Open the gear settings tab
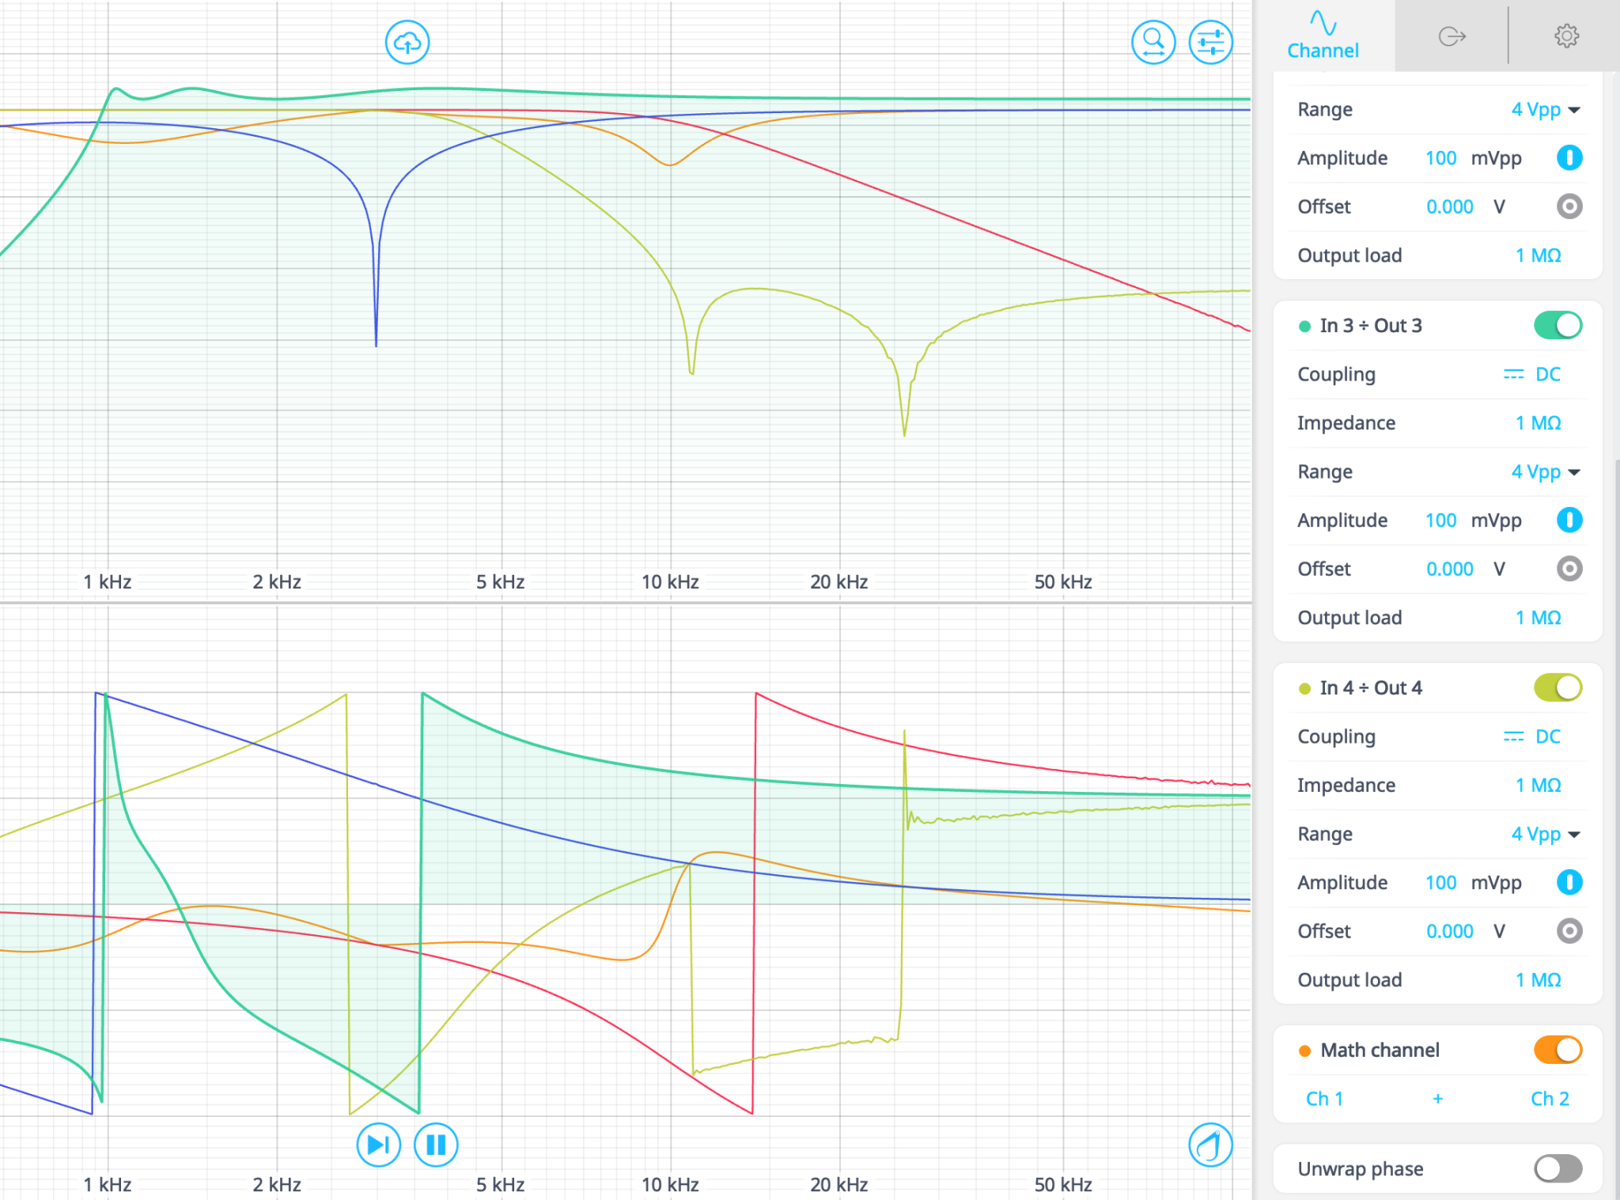This screenshot has height=1200, width=1620. 1565,36
